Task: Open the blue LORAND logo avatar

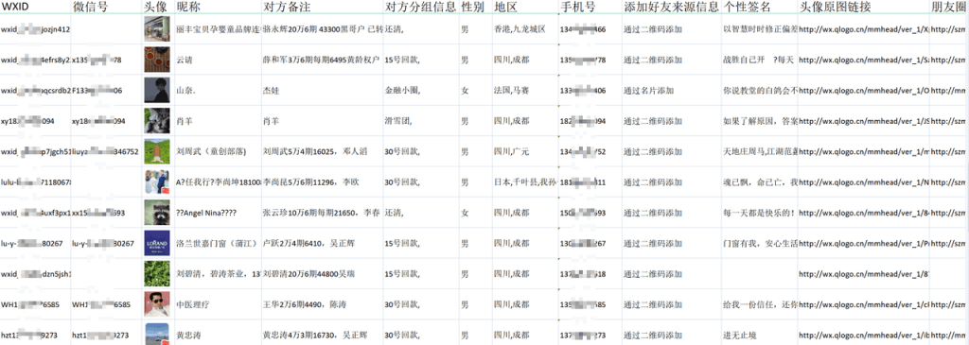Action: (157, 243)
